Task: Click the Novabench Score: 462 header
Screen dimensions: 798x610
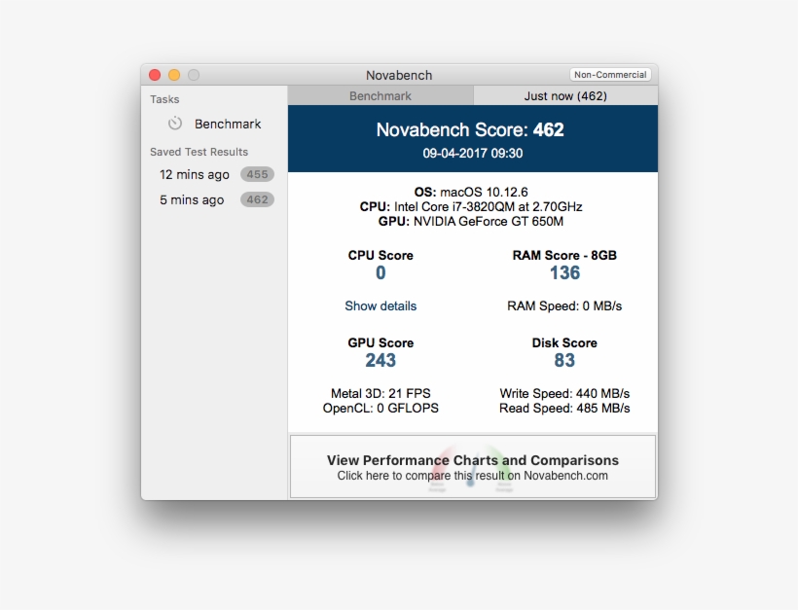Action: pyautogui.click(x=470, y=130)
